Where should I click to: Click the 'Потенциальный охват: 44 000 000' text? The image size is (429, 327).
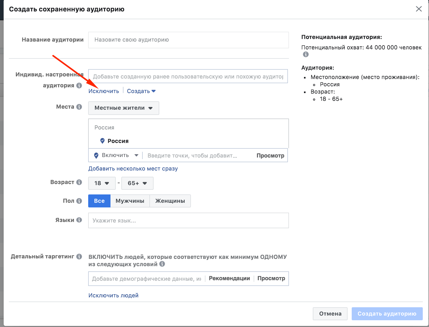(361, 47)
